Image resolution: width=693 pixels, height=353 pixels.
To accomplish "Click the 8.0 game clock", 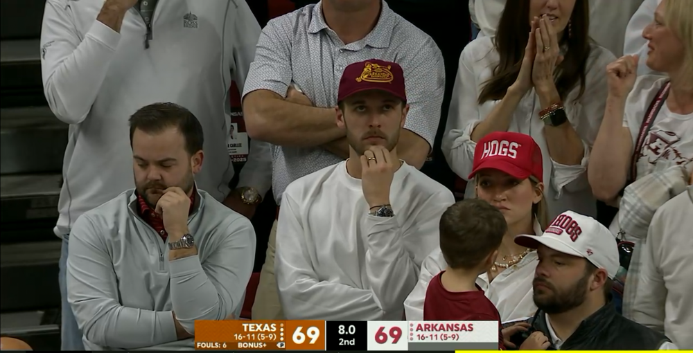I will click(346, 329).
